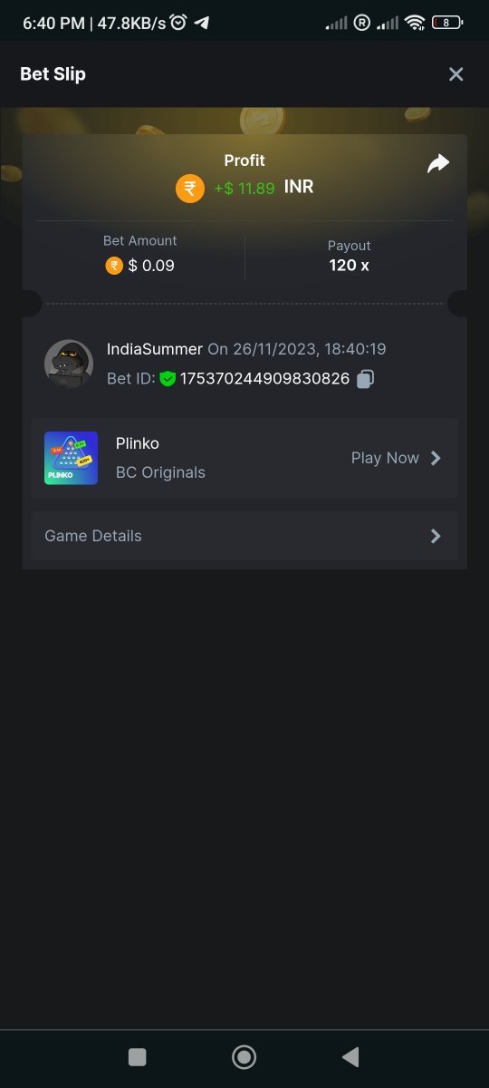
Task: Tap the Plinko game thumbnail
Action: pyautogui.click(x=71, y=458)
